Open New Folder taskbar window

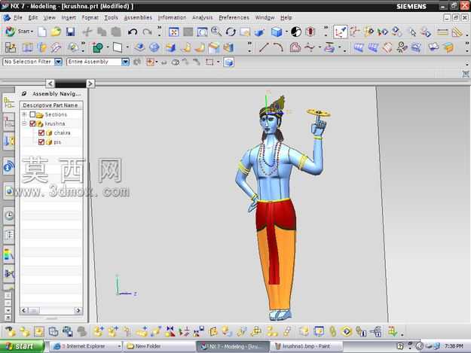point(159,346)
